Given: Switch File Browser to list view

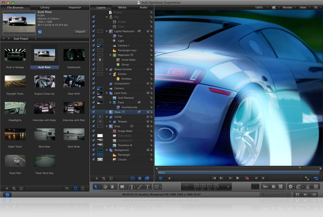Looking at the screenshot, I should pyautogui.click(x=83, y=188).
